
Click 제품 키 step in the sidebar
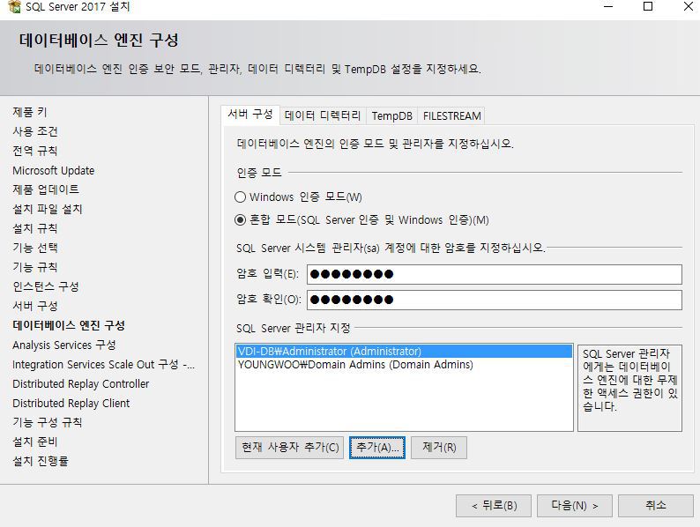[30, 112]
